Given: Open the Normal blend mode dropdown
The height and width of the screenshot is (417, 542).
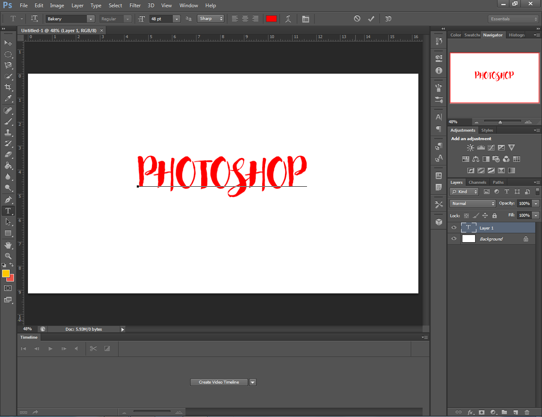Looking at the screenshot, I should tap(473, 204).
